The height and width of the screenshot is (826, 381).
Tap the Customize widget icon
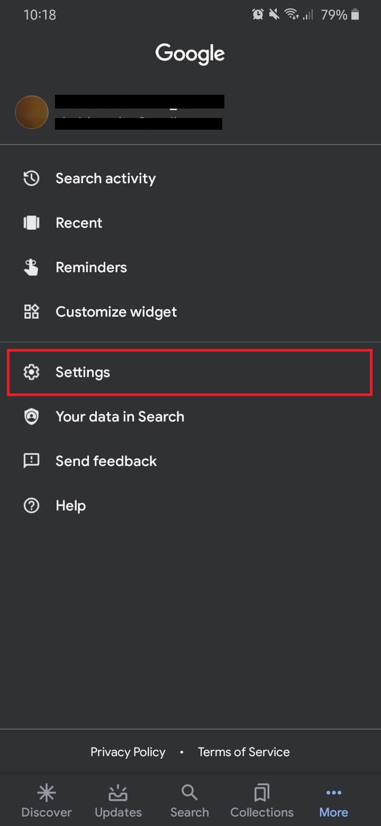pos(31,312)
